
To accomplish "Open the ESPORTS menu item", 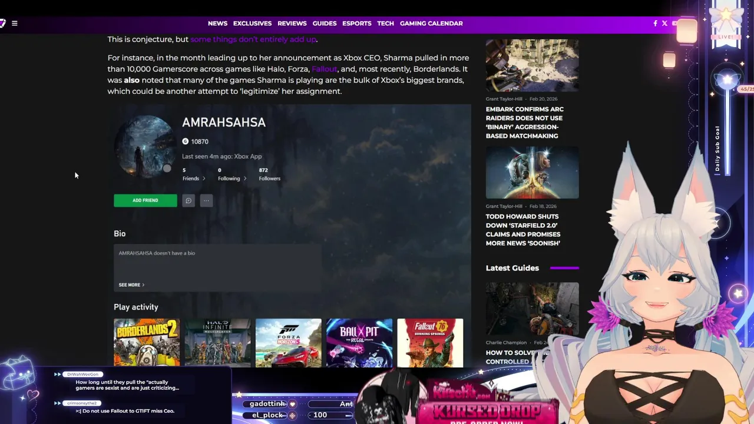I will pos(357,24).
